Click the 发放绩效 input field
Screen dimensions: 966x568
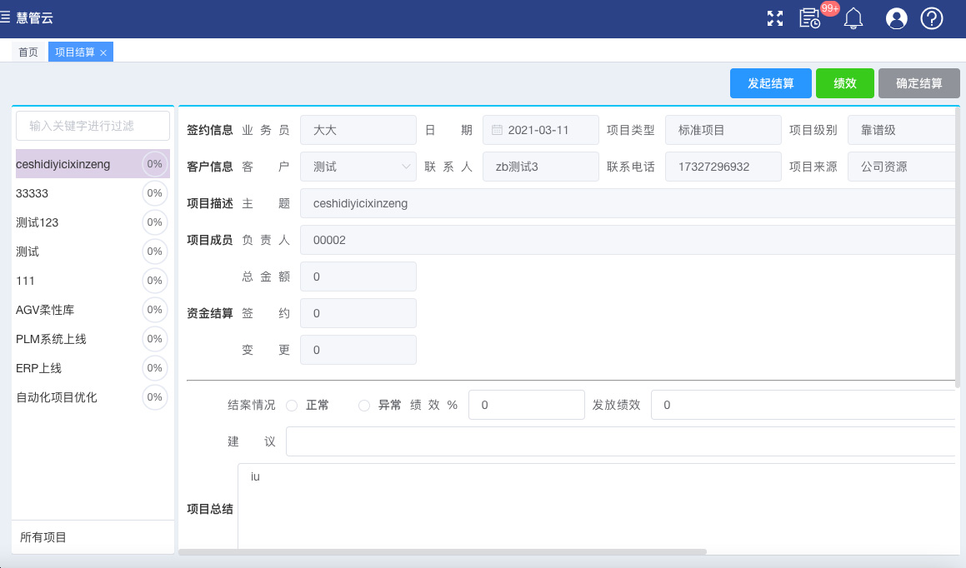[x=803, y=405]
